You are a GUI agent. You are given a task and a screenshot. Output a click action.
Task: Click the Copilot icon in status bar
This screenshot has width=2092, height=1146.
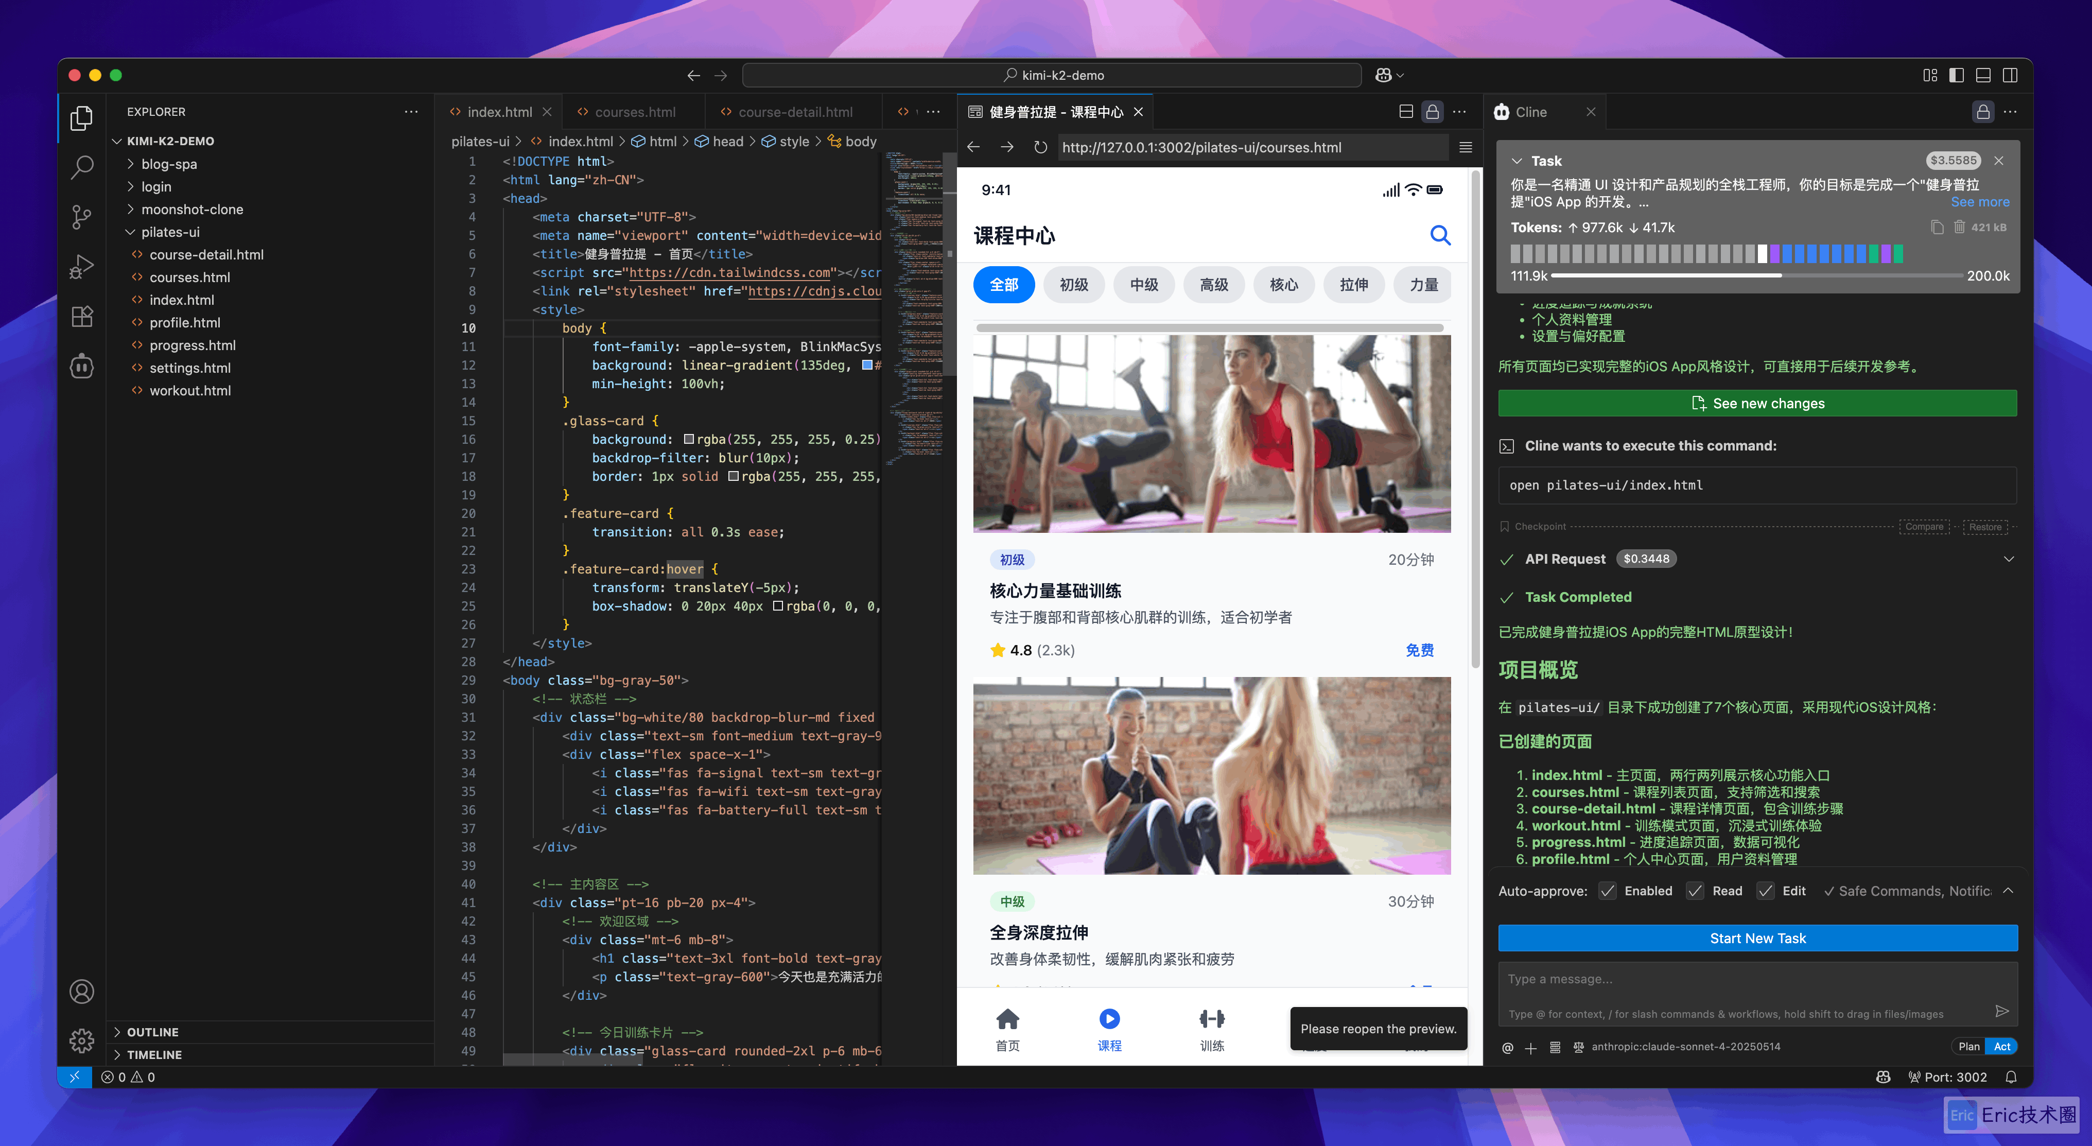(x=1884, y=1077)
